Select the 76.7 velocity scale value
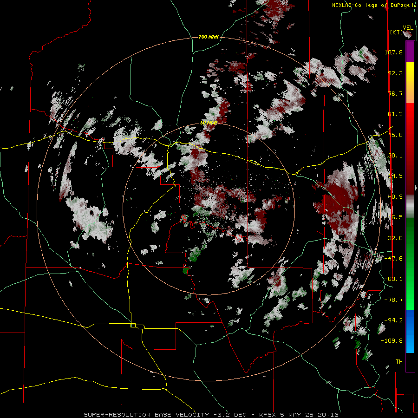The width and height of the screenshot is (418, 418). [x=395, y=93]
